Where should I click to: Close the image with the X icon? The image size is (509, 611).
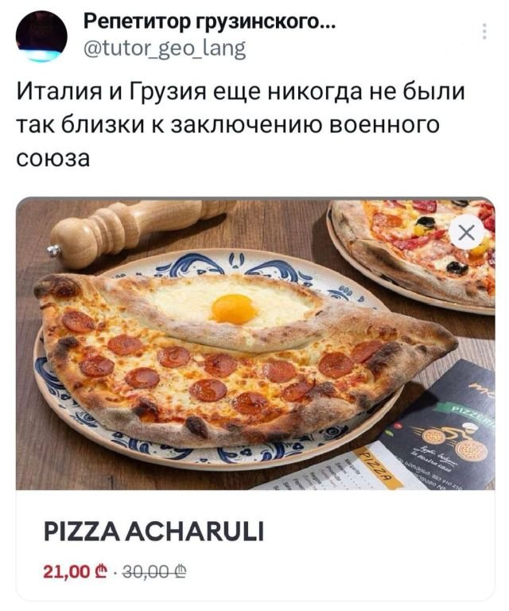point(466,233)
